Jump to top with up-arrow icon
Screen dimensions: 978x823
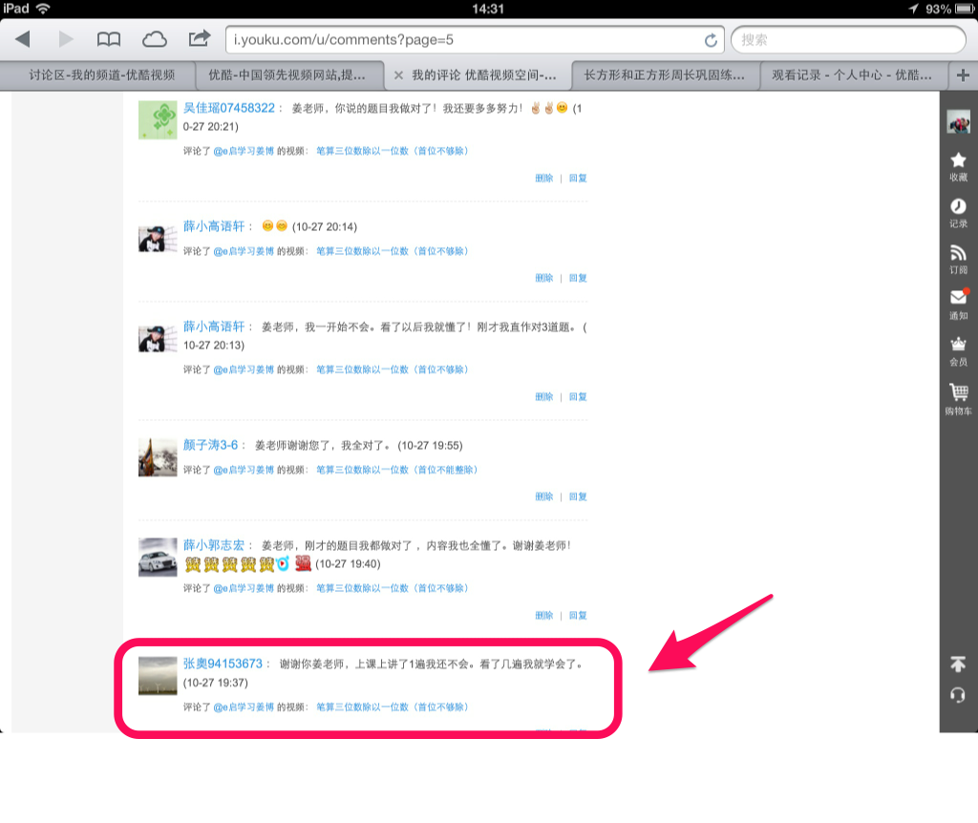tap(958, 664)
